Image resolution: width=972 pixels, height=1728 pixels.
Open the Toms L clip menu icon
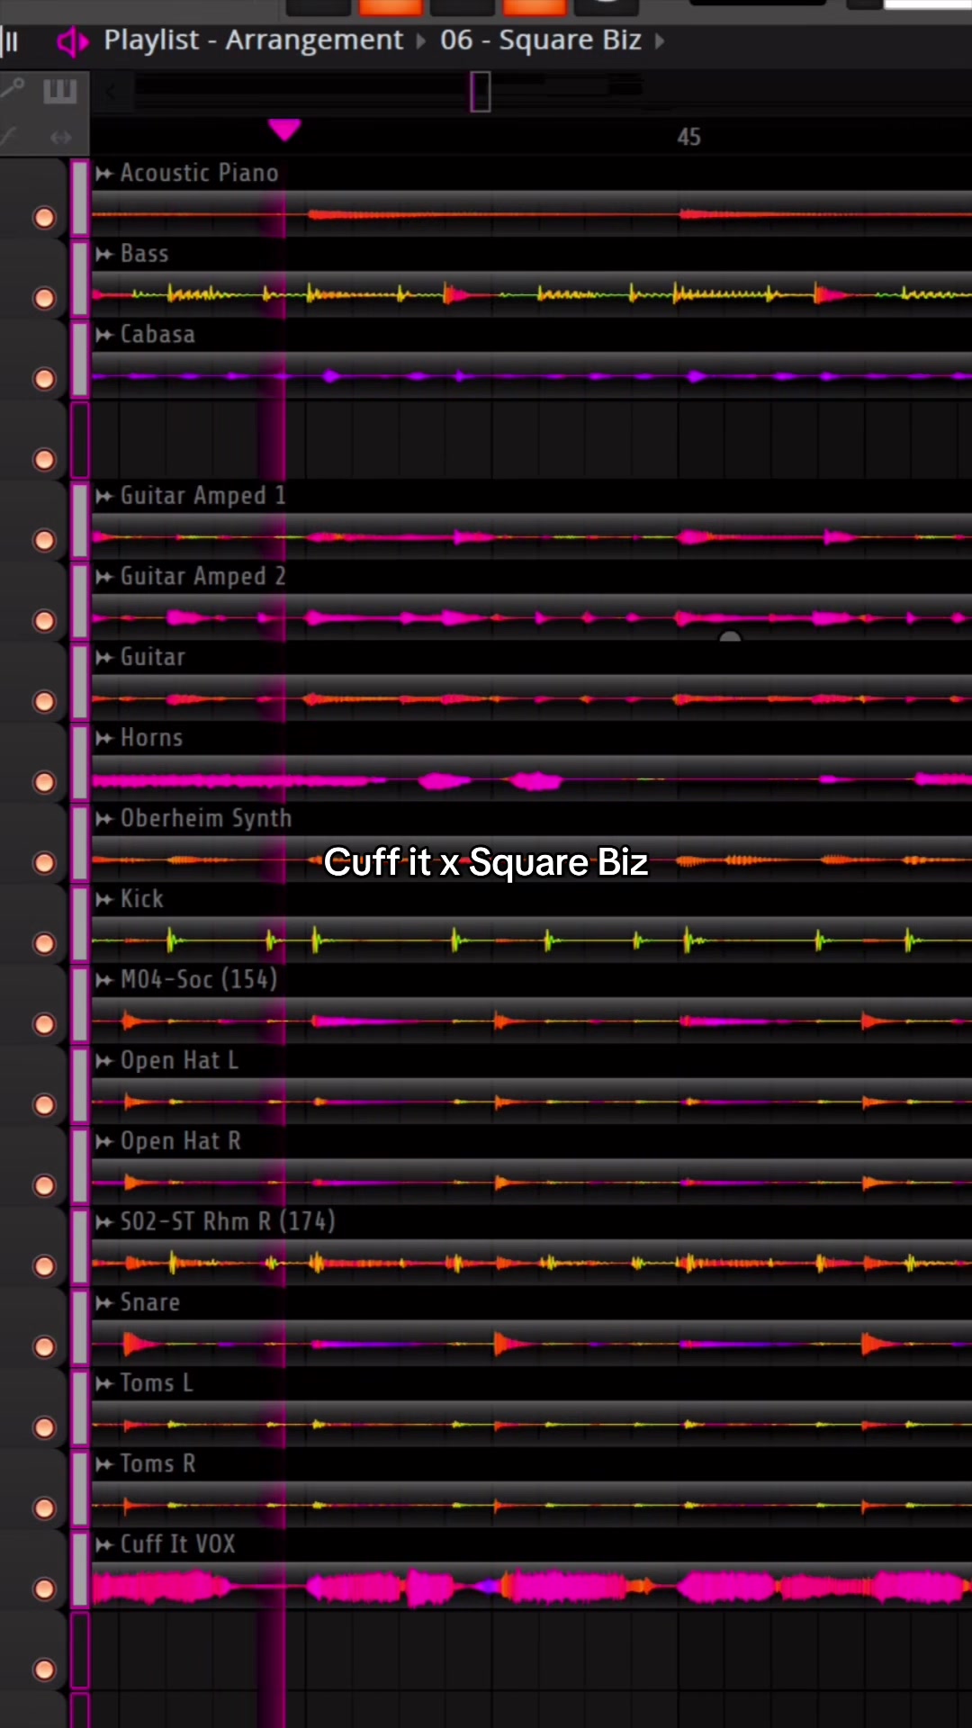[x=104, y=1383]
